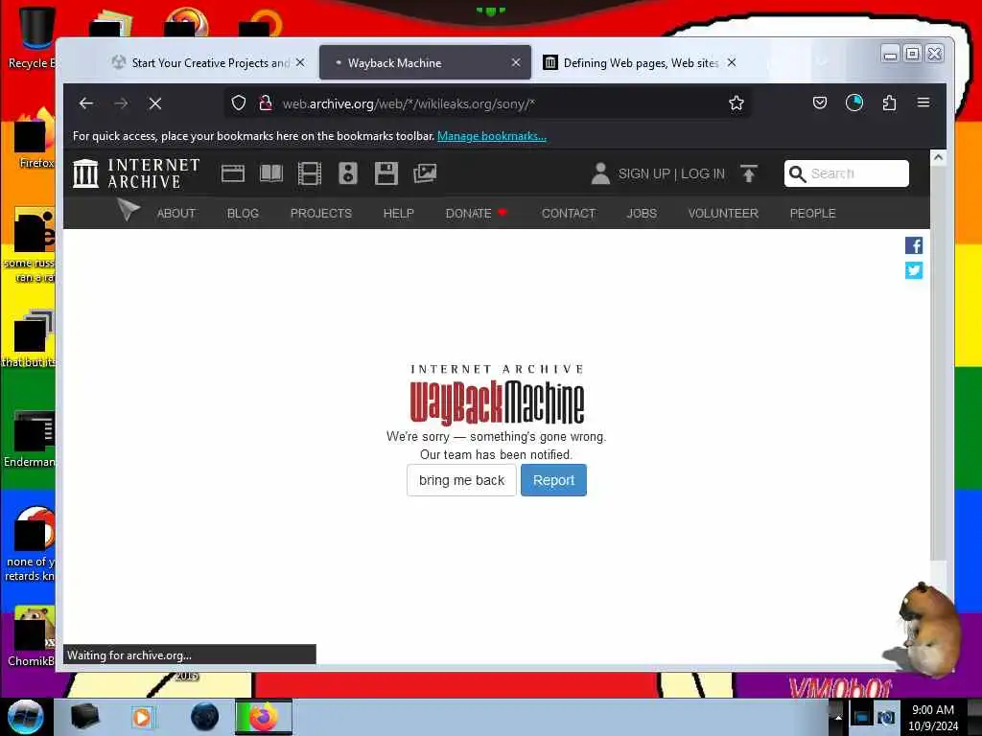Open the HELP menu item
The width and height of the screenshot is (982, 736).
(398, 214)
